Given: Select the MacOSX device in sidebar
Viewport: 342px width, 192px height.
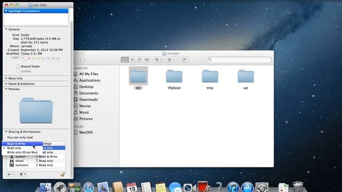Looking at the screenshot, I should (85, 132).
